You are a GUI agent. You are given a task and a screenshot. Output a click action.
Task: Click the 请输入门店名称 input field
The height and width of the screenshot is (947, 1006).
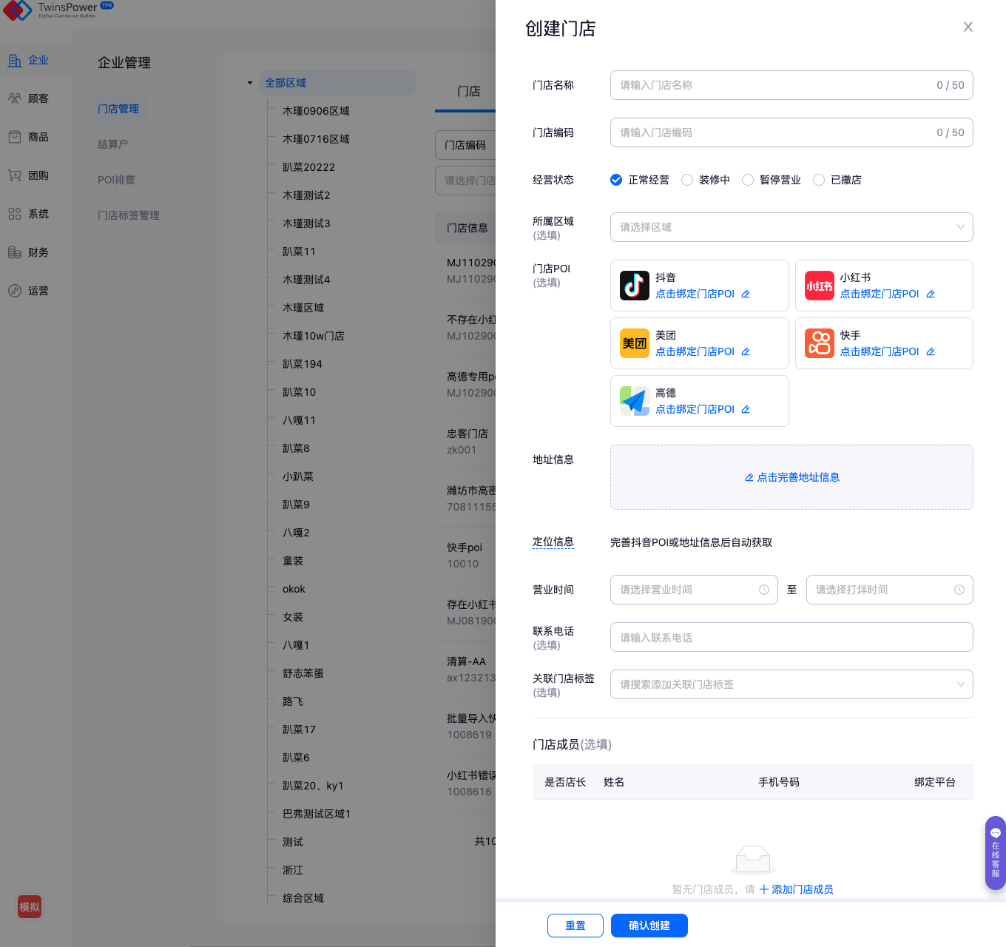773,85
